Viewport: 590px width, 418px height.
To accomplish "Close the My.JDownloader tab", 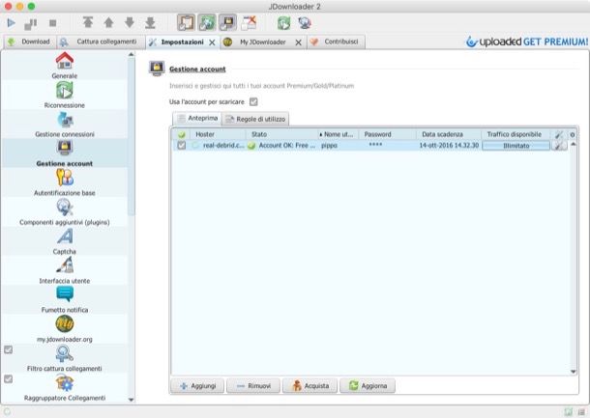I will point(299,42).
